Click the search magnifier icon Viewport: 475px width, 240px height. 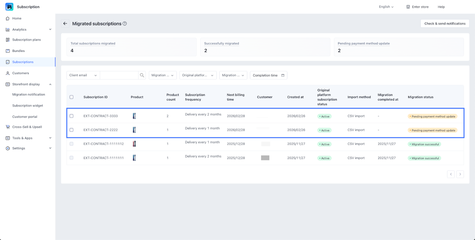[x=142, y=75]
